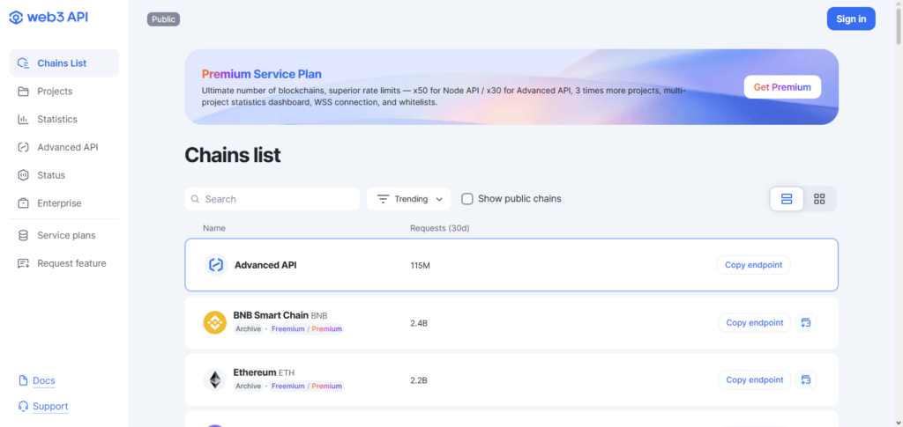Screen dimensions: 903x427
Task: Open Advanced API in sidebar
Action: click(x=63, y=147)
